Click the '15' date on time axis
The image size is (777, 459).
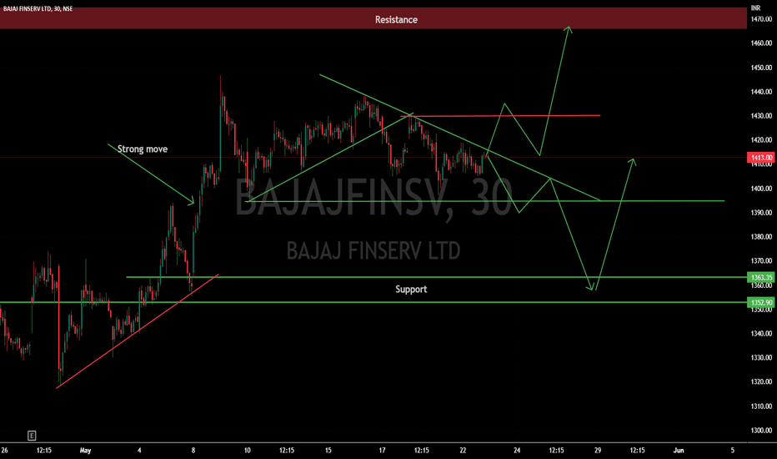[x=328, y=451]
